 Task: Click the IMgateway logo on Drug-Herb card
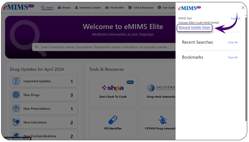coord(162,88)
